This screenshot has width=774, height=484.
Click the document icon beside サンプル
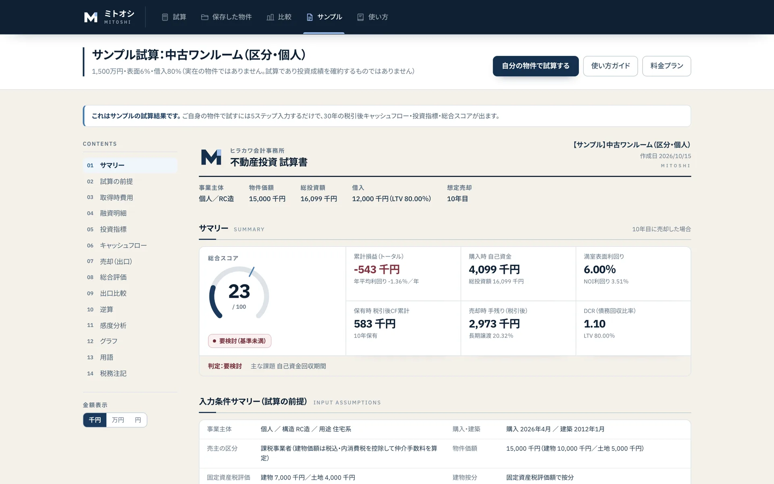coord(310,17)
